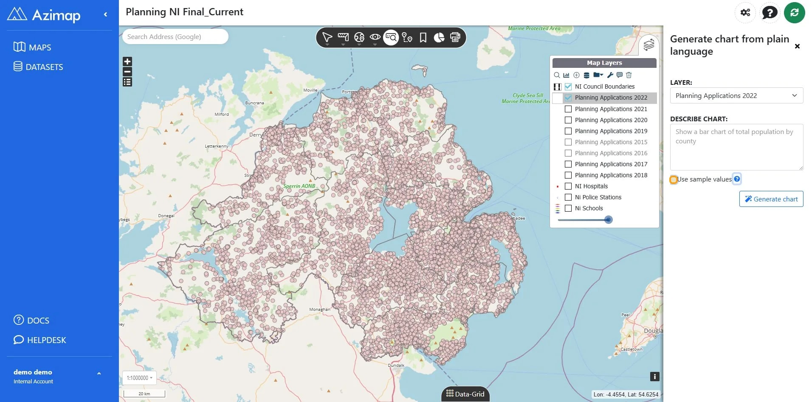
Task: Open the settings gears icon
Action: (745, 12)
